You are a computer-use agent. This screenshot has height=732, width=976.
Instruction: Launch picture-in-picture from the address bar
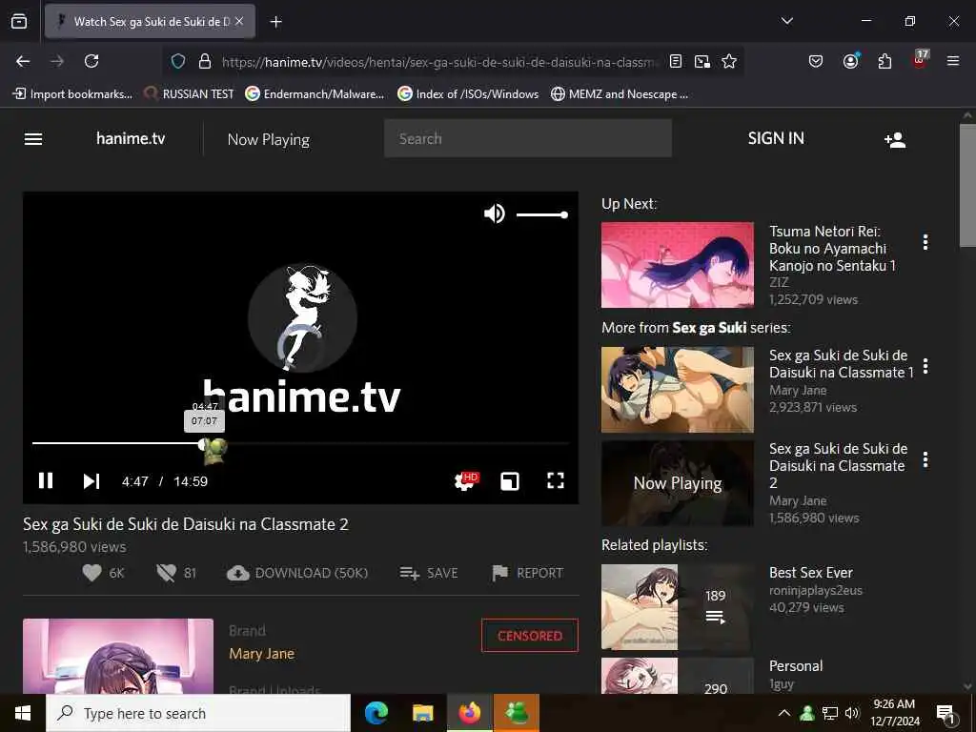click(x=702, y=61)
